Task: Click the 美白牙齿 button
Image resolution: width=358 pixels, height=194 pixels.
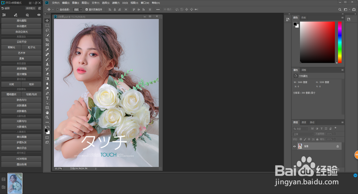Action: (x=21, y=148)
